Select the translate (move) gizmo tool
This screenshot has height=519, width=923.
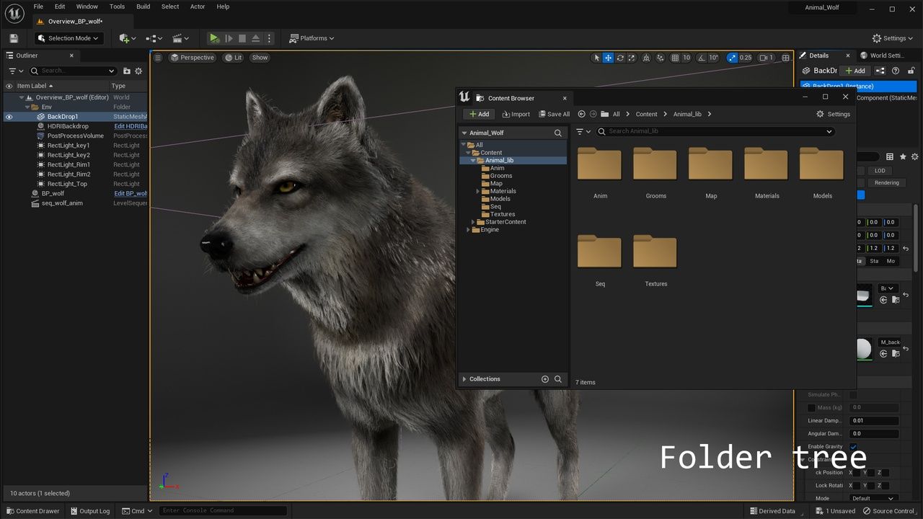coord(608,58)
